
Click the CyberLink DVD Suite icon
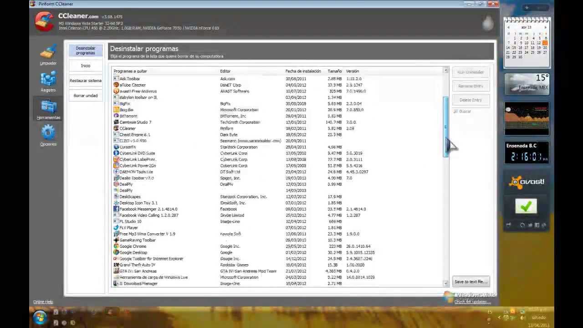[116, 153]
